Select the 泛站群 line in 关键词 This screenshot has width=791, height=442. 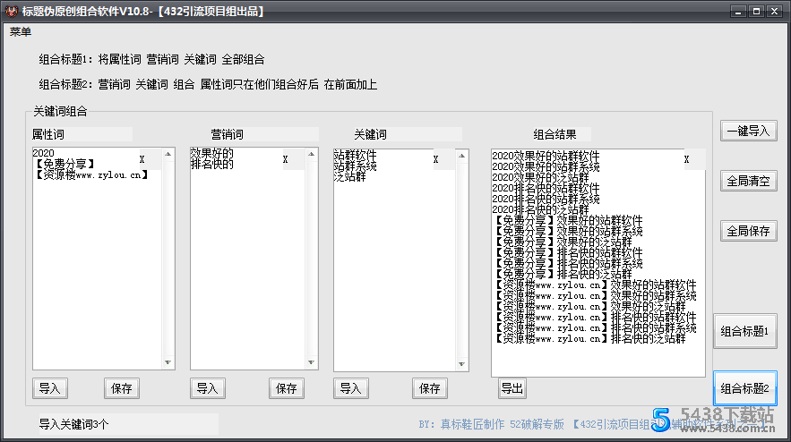pyautogui.click(x=350, y=177)
